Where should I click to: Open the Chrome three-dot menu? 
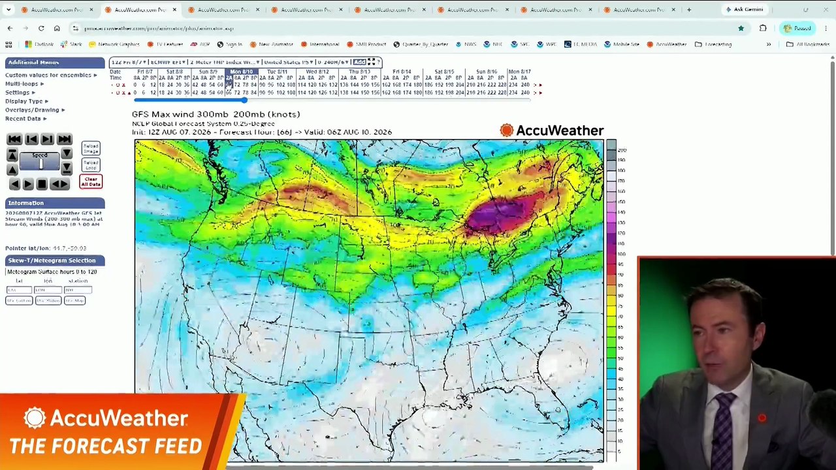(826, 28)
